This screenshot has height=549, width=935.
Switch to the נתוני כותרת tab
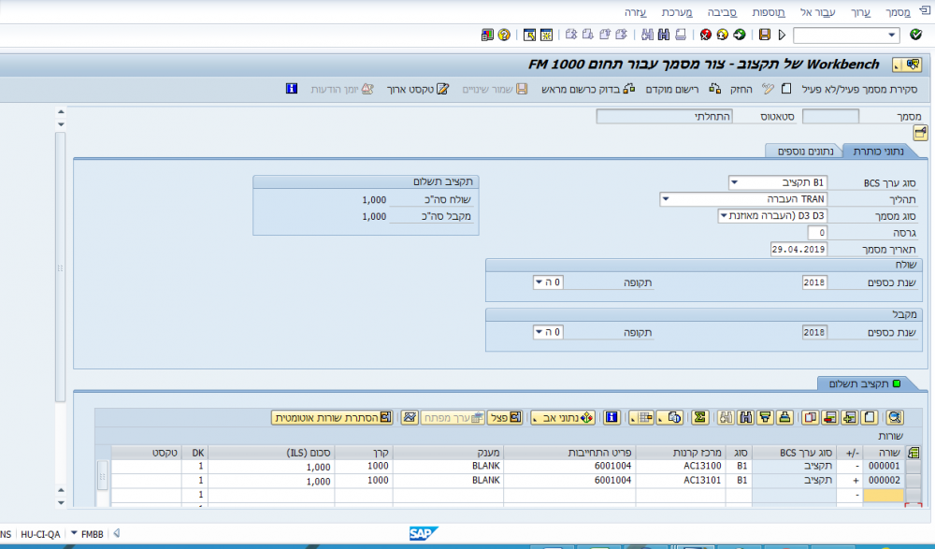(878, 151)
